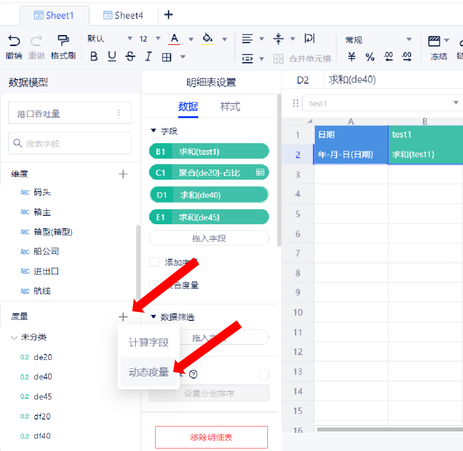Tick the checkbox above 设置分组排序
463x451 pixels.
click(x=264, y=375)
